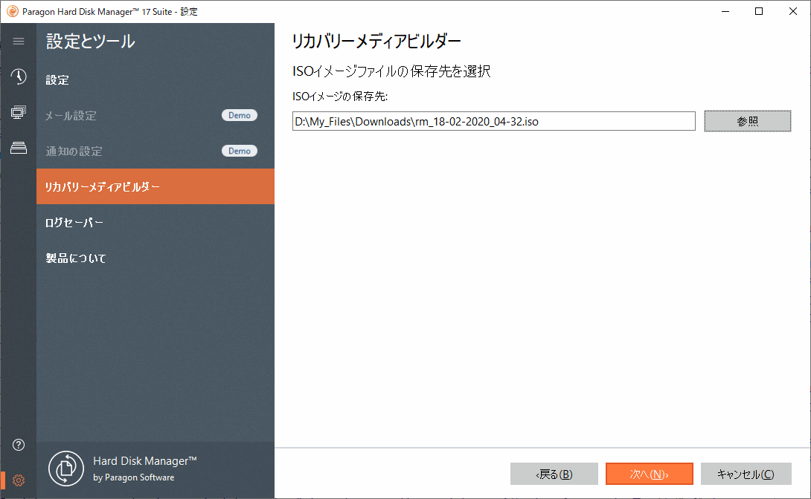Click the キャンセル cancel button
Viewport: 811px width, 499px height.
(746, 473)
